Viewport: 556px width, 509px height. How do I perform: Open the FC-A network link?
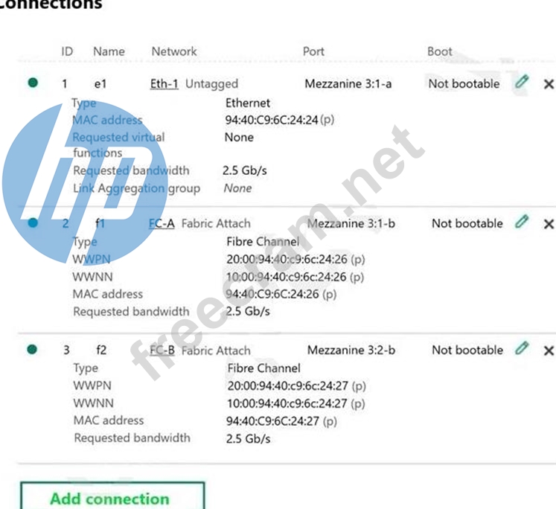pyautogui.click(x=162, y=223)
